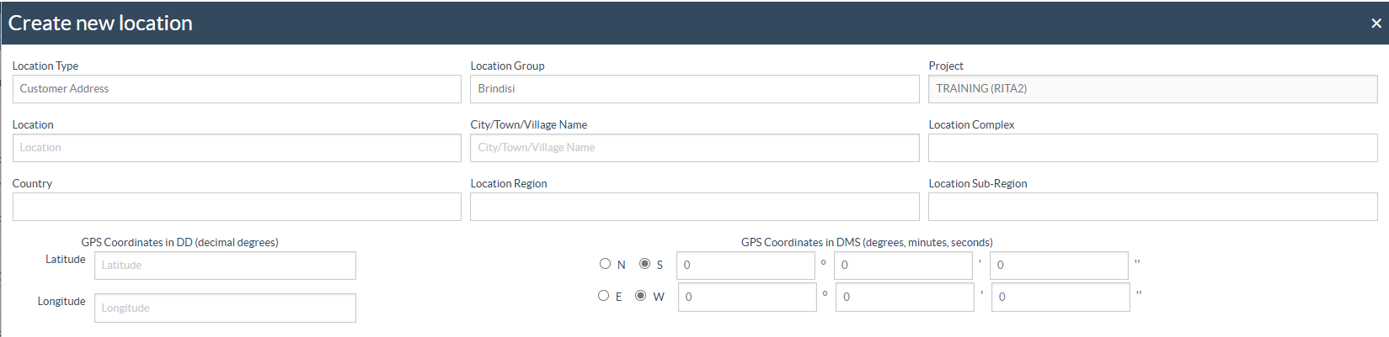
Task: Close the Create new location dialog
Action: 1376,24
